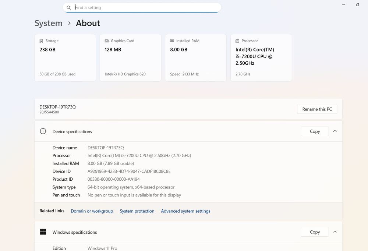368x251 pixels.
Task: Click the search magnifier icon
Action: pos(68,7)
